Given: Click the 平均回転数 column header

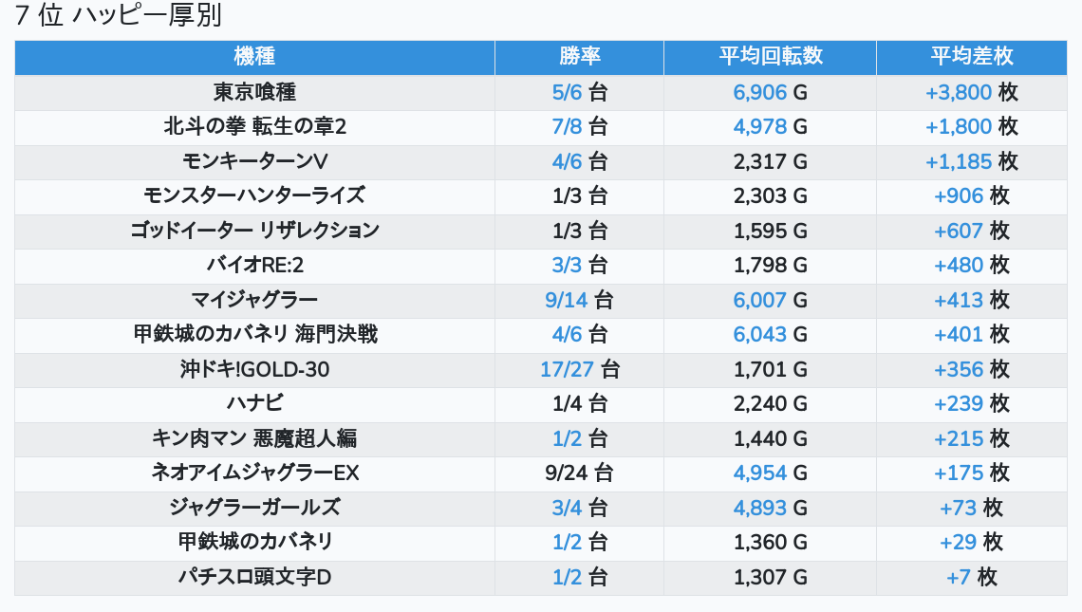Looking at the screenshot, I should (x=770, y=57).
